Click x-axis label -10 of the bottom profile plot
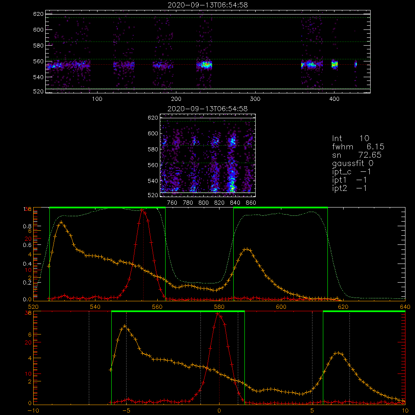This screenshot has width=415, height=415. click(x=33, y=410)
